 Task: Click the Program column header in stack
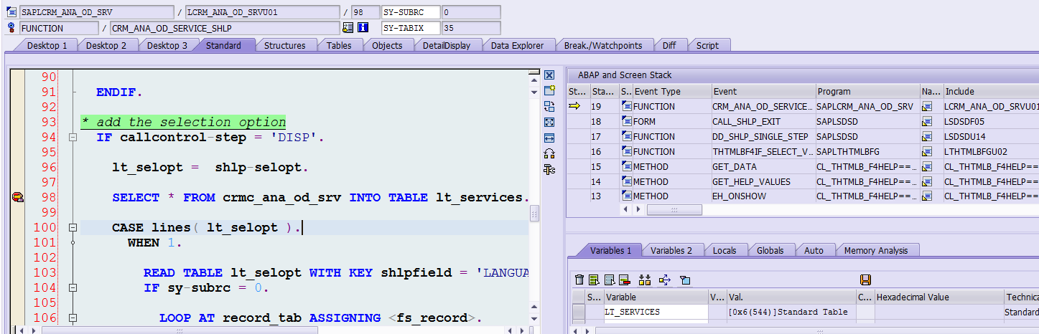tap(867, 92)
